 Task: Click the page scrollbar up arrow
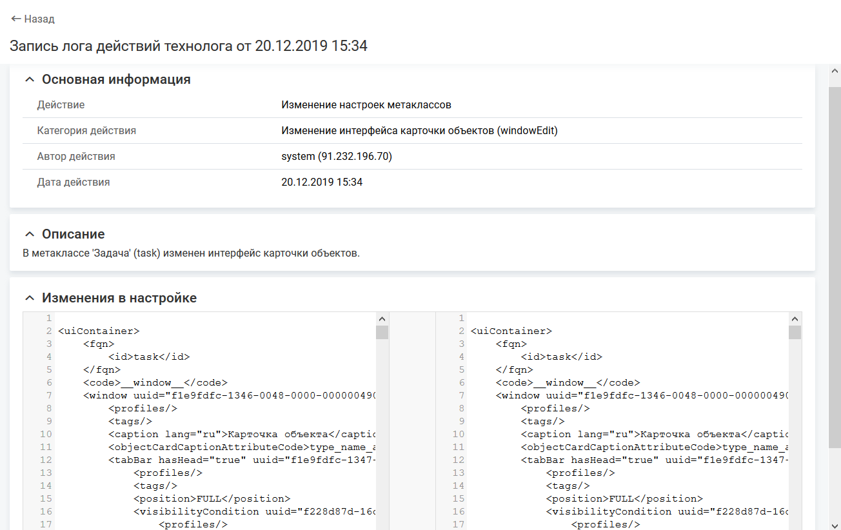point(834,72)
